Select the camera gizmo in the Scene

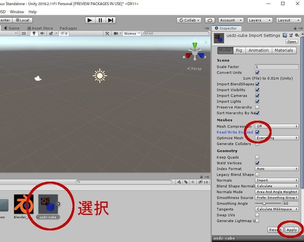(x=38, y=78)
